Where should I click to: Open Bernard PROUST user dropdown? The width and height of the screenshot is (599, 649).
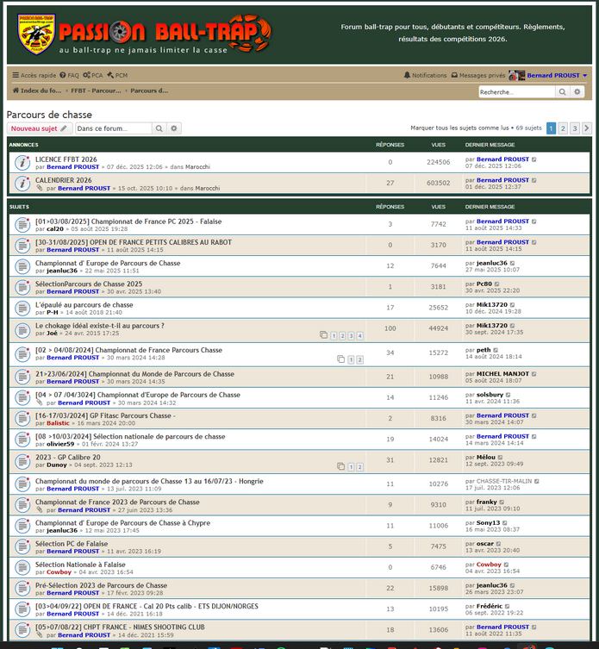click(556, 76)
